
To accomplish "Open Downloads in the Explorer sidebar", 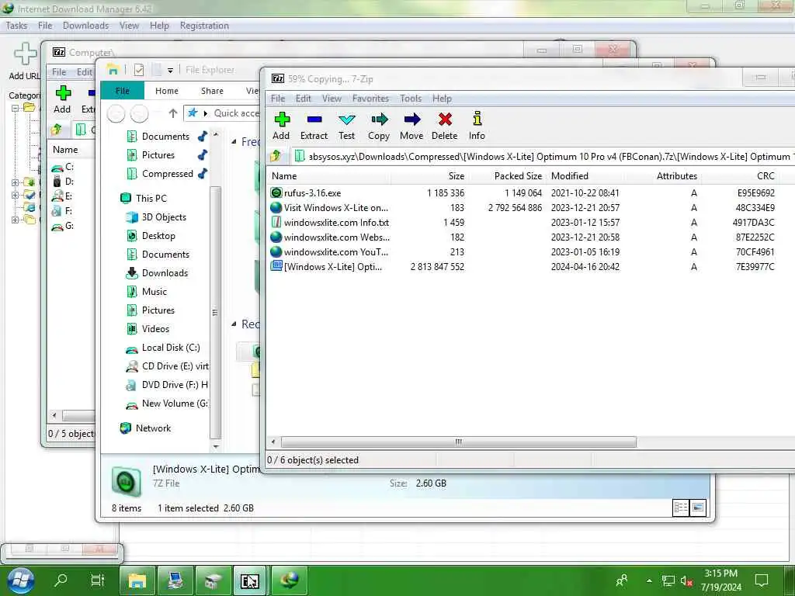I will tap(157, 272).
